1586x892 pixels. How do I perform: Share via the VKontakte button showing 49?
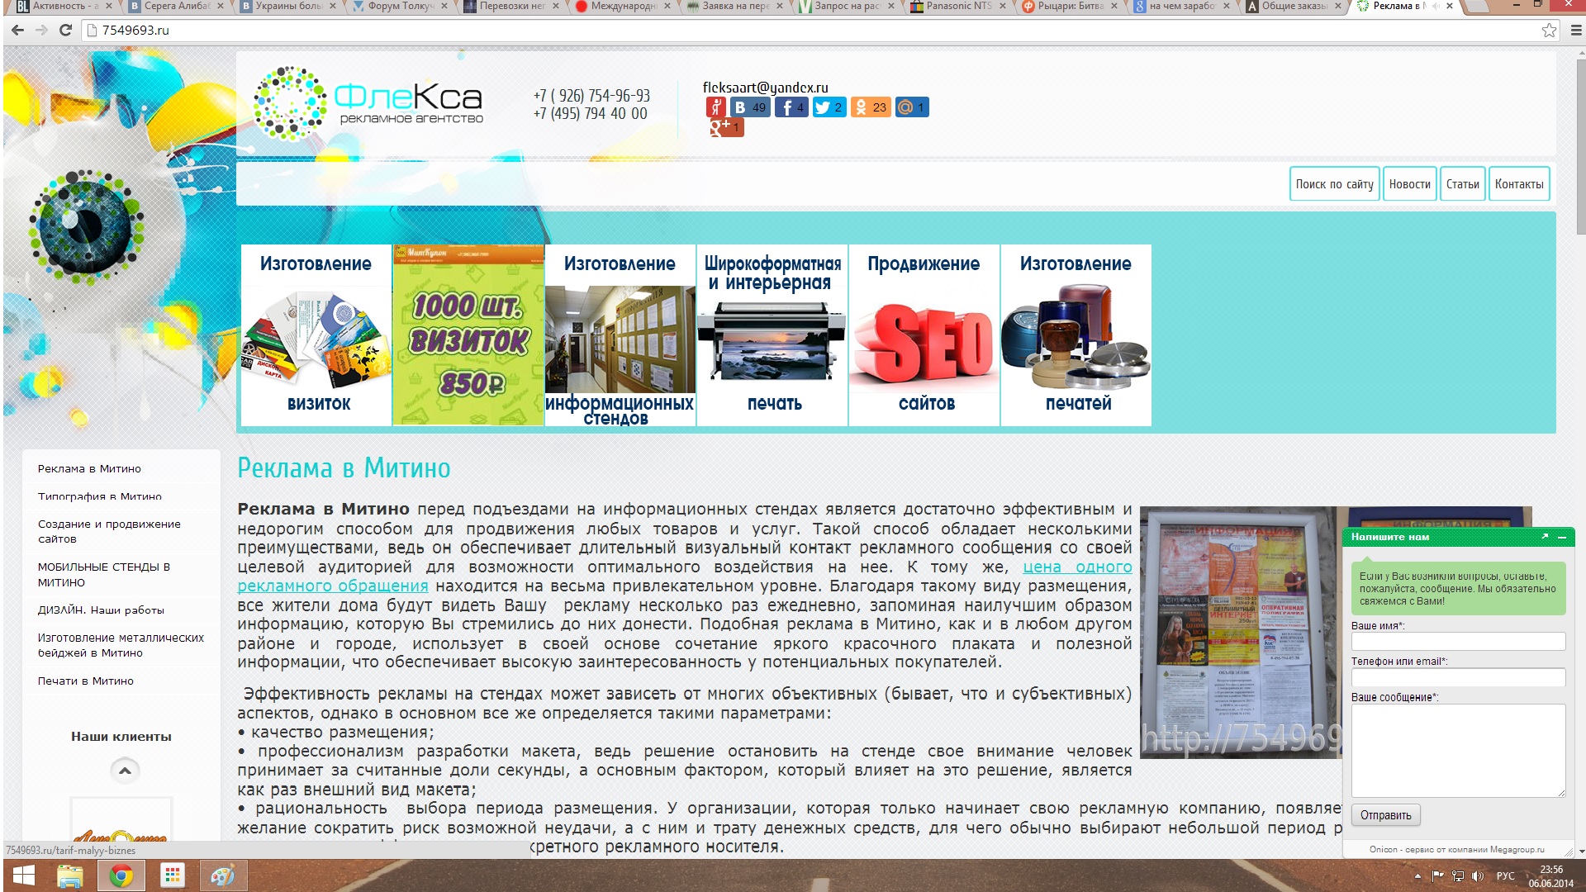tap(750, 107)
